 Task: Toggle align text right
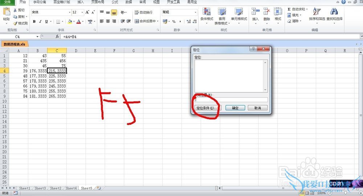(114, 21)
